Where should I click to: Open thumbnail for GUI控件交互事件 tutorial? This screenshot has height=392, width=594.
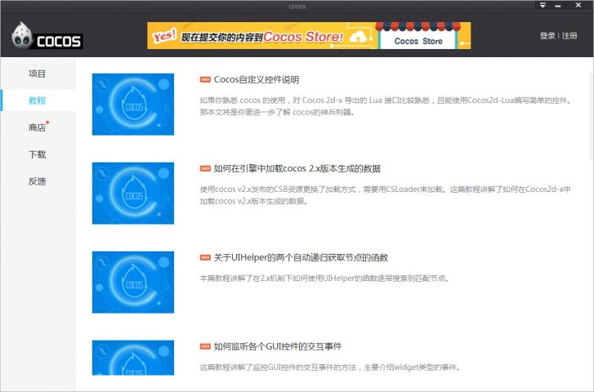coord(133,358)
